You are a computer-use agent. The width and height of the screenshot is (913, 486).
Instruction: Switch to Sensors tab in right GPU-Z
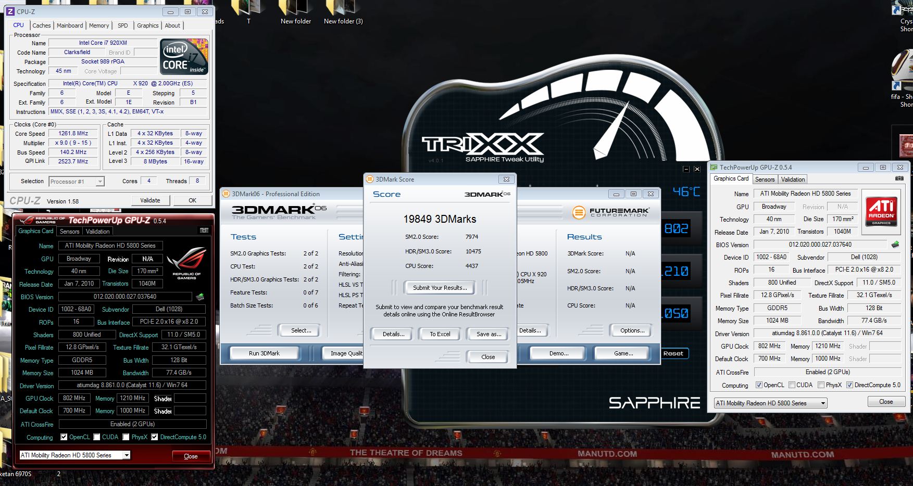[765, 180]
